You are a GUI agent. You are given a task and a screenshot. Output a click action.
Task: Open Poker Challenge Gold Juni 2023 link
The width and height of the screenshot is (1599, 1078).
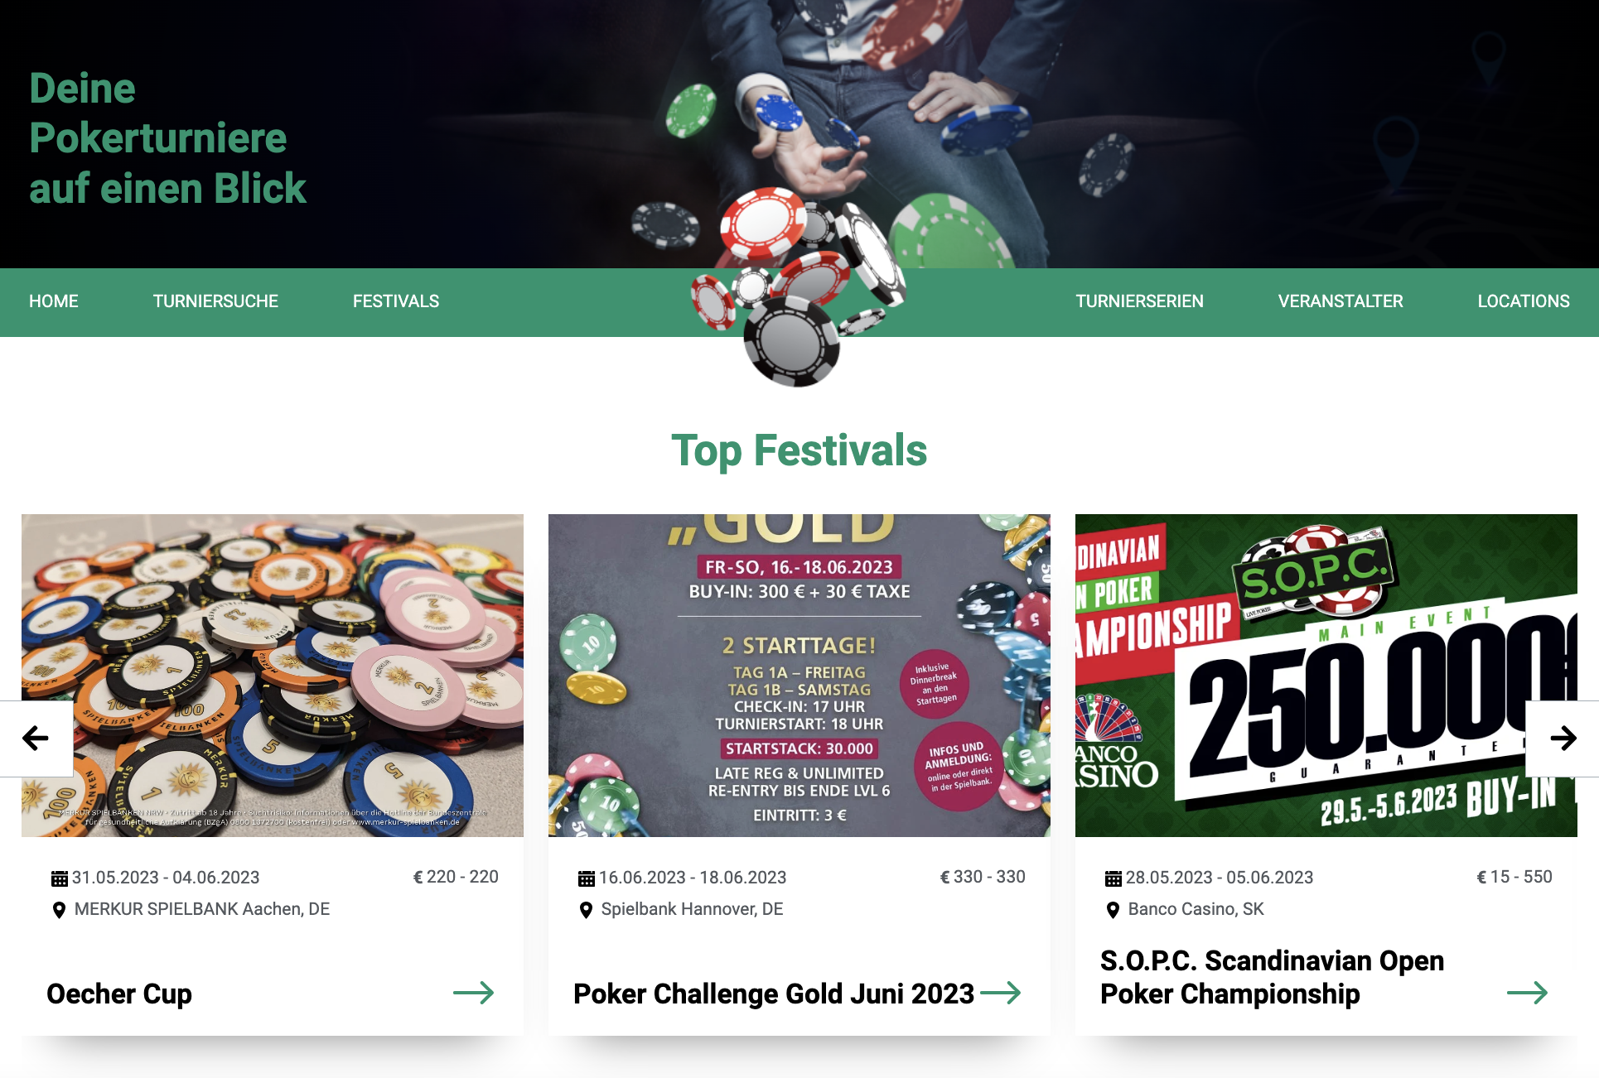(x=774, y=994)
